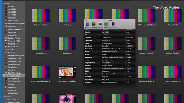Screen dimensions: 184x103
Task: Select Game Boy Advance icon
Action: coord(6,29)
